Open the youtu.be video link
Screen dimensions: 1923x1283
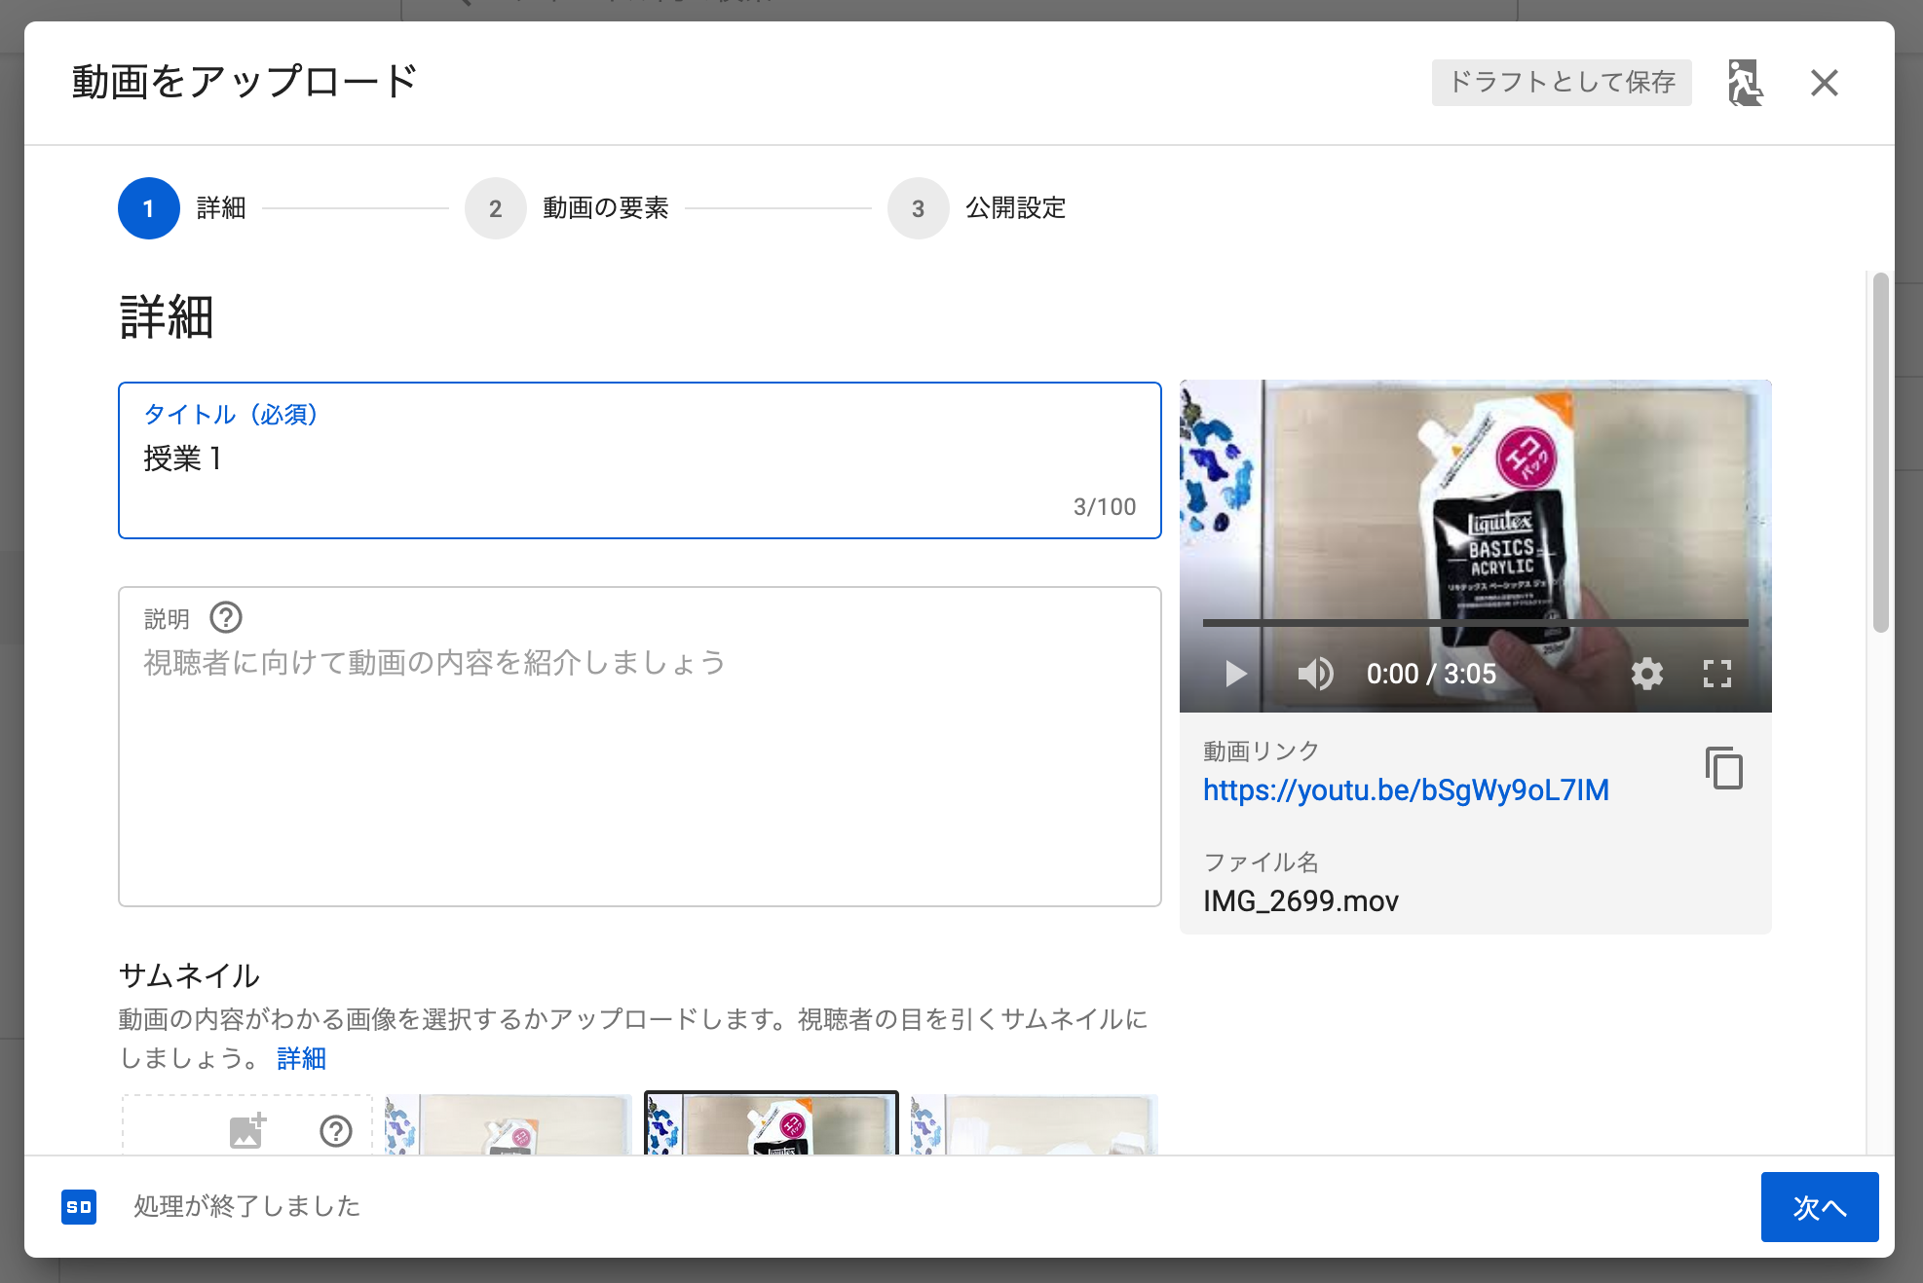(x=1405, y=789)
